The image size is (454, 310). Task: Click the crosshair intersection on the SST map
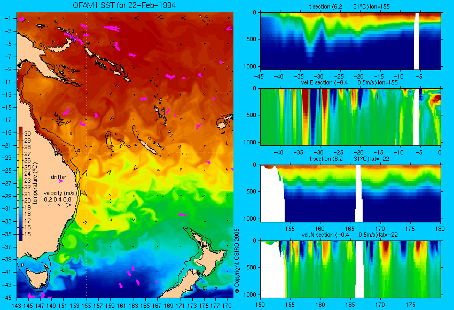click(87, 152)
